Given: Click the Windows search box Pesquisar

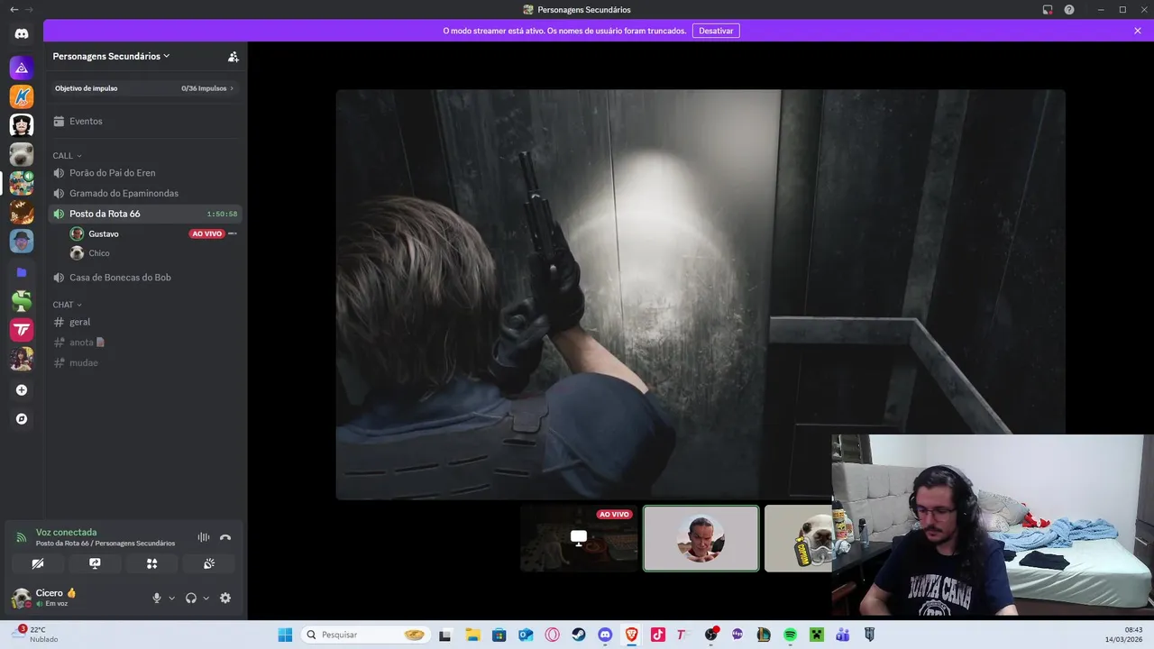Looking at the screenshot, I should (366, 635).
